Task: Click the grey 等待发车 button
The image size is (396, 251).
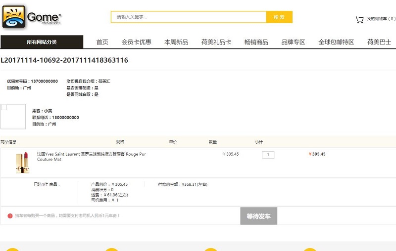Action: [258, 216]
